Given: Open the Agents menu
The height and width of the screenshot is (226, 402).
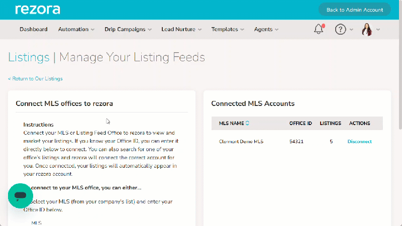Looking at the screenshot, I should click(266, 29).
